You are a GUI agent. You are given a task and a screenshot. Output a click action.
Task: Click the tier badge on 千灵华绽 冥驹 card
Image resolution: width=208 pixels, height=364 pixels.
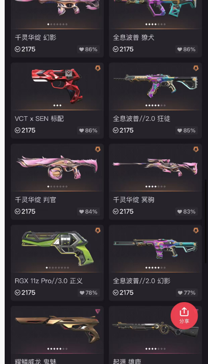click(x=196, y=149)
